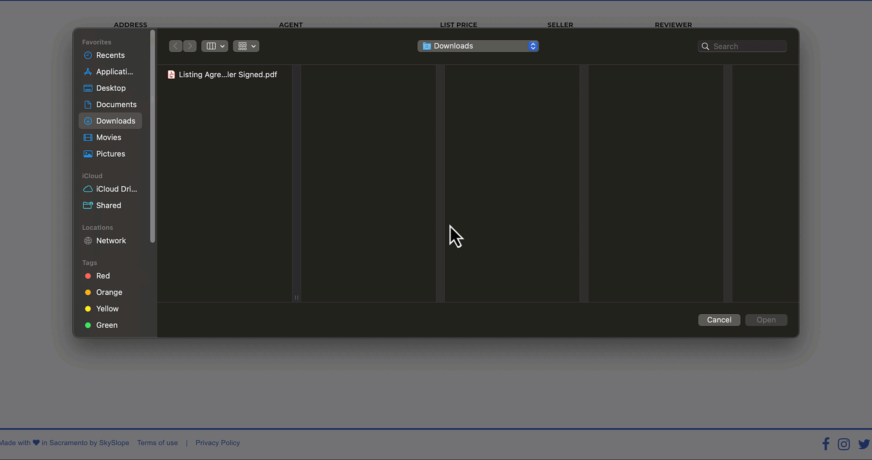Open the column view options dropdown

[215, 46]
